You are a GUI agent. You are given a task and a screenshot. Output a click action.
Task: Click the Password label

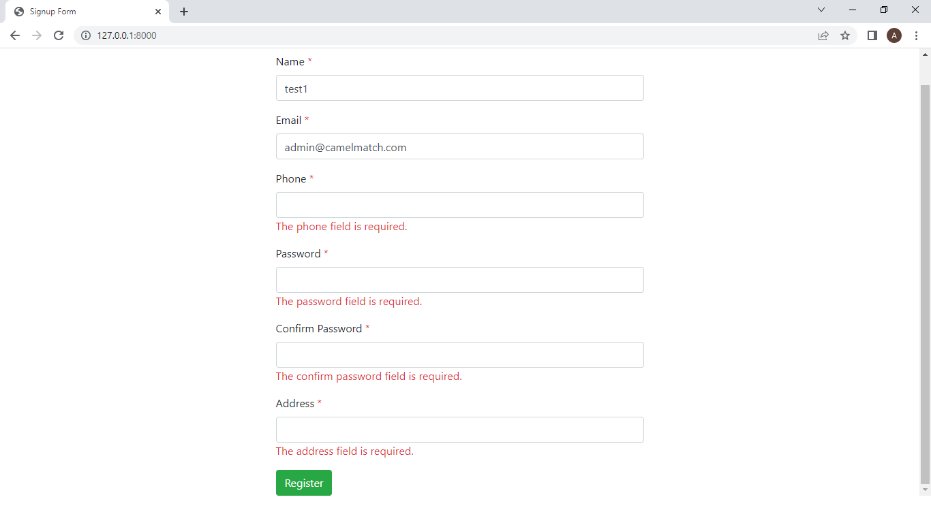(x=298, y=254)
